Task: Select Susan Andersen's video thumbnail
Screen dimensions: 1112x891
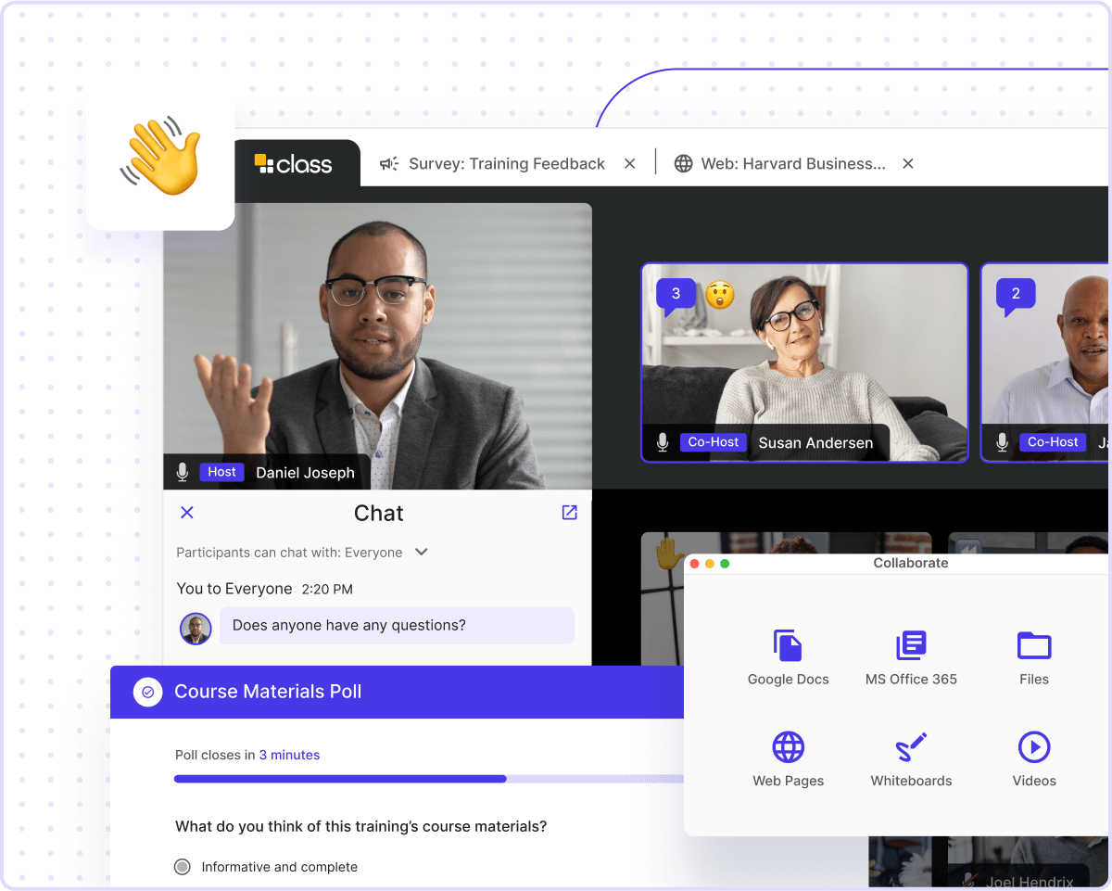Action: 804,362
